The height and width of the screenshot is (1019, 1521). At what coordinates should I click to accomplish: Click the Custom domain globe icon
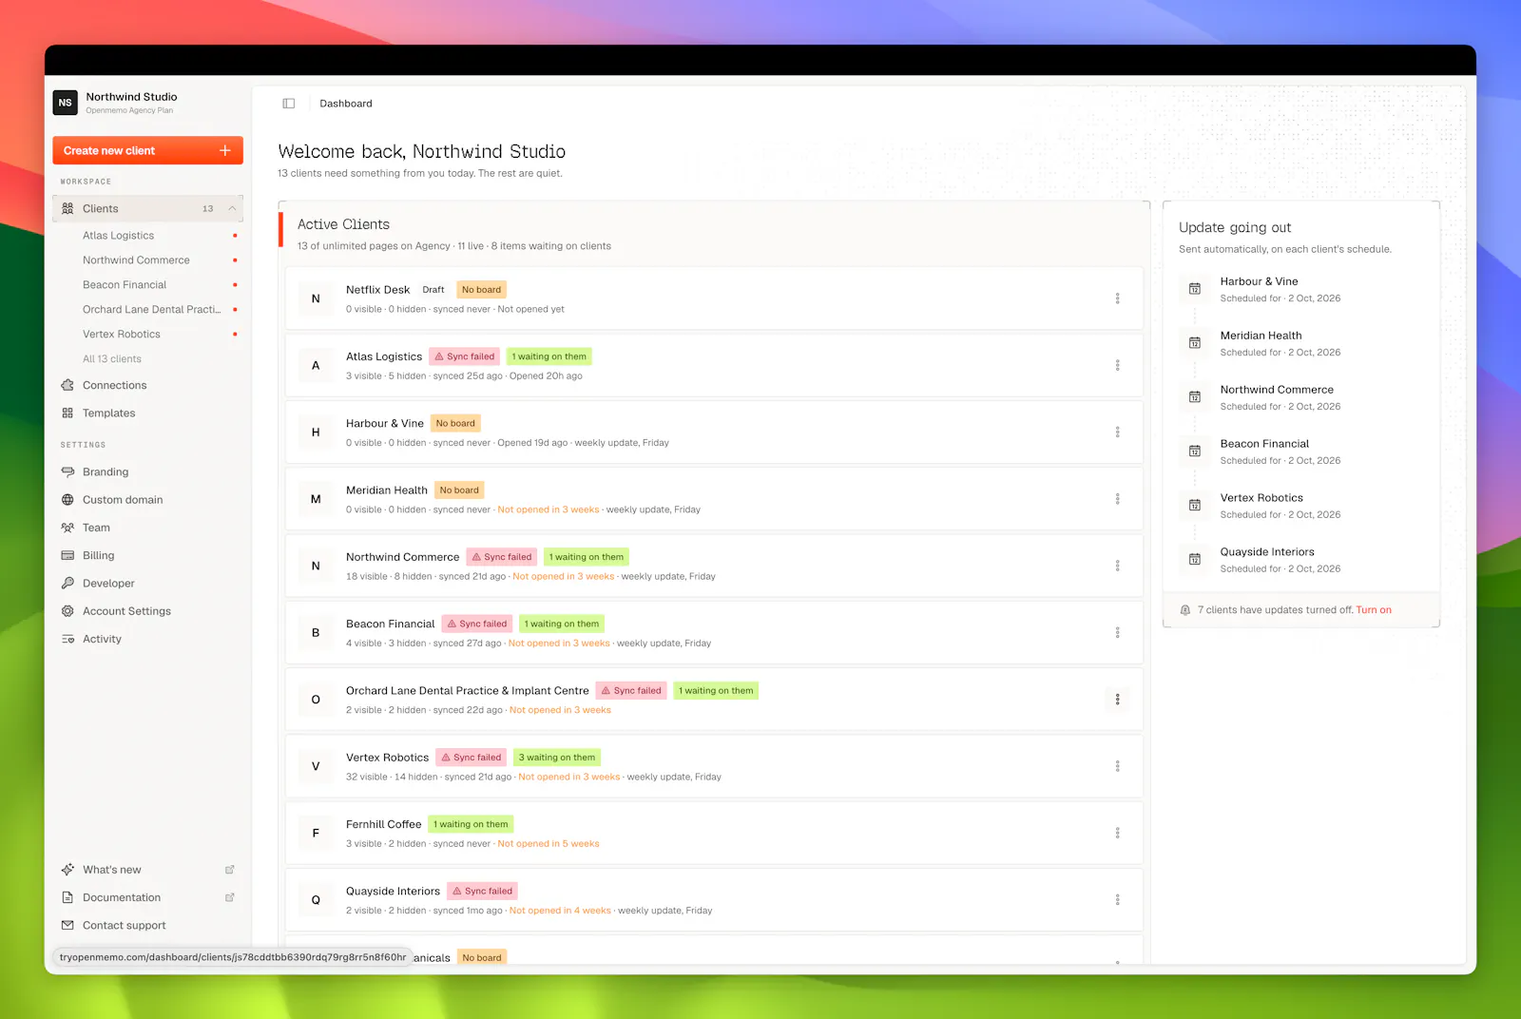pyautogui.click(x=67, y=500)
